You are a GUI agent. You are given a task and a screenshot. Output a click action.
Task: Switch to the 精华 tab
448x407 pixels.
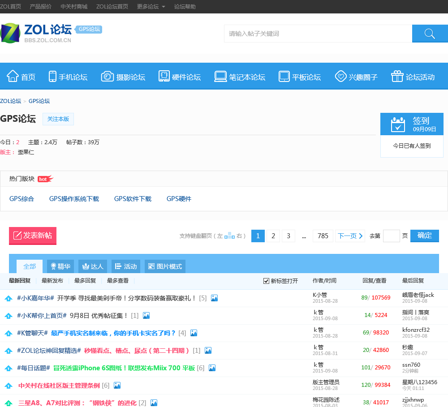(x=60, y=266)
